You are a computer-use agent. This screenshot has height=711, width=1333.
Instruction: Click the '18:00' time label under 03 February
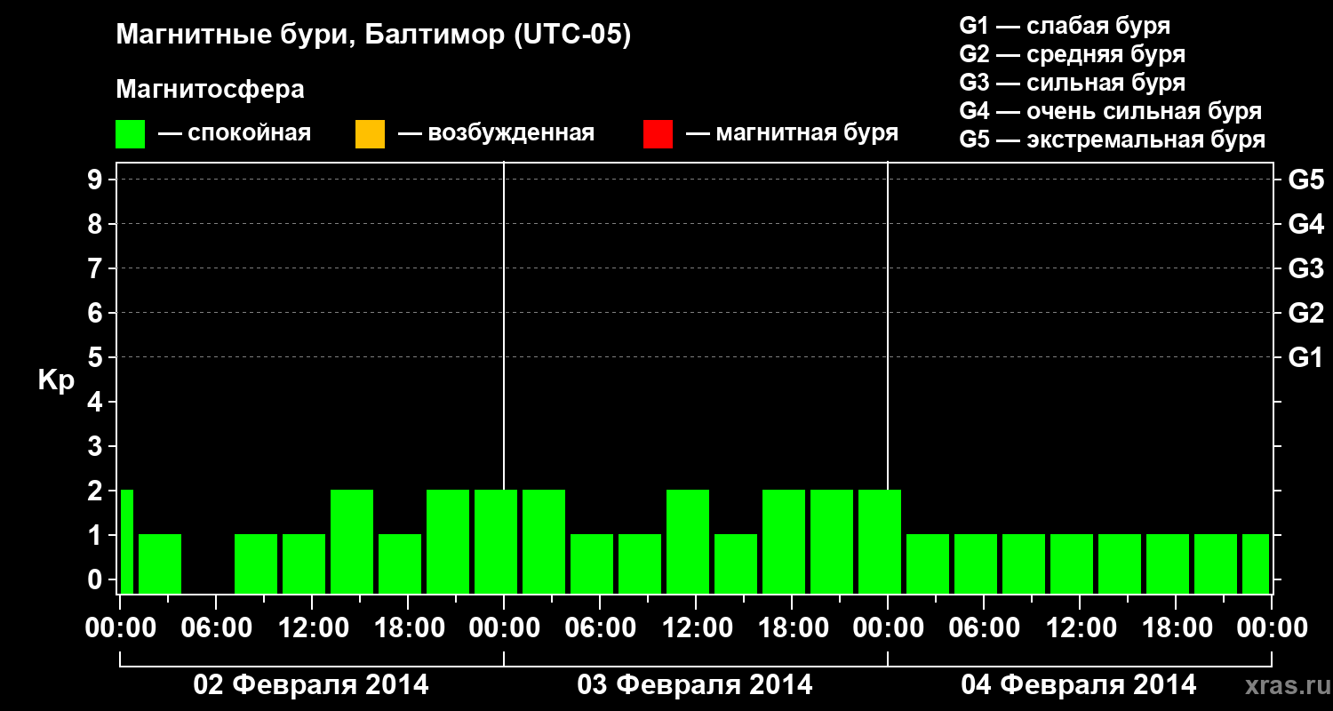pyautogui.click(x=792, y=628)
